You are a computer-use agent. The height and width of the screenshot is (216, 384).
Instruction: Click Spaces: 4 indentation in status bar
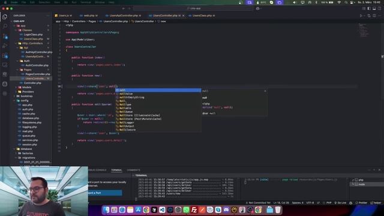298,203
